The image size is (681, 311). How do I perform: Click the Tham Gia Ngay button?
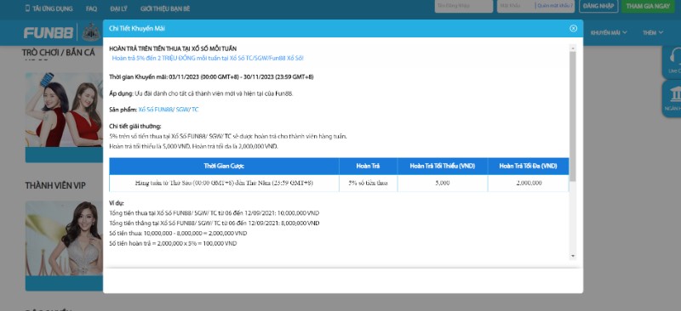tap(648, 6)
